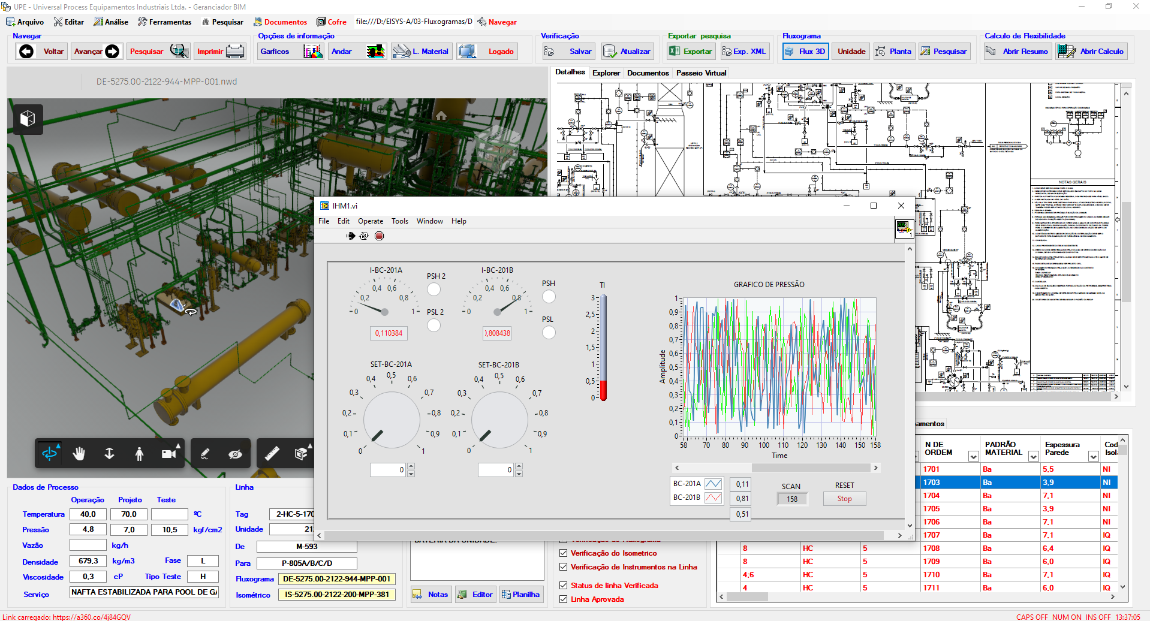Select the measure ruler tool
This screenshot has height=621, width=1150.
point(272,454)
